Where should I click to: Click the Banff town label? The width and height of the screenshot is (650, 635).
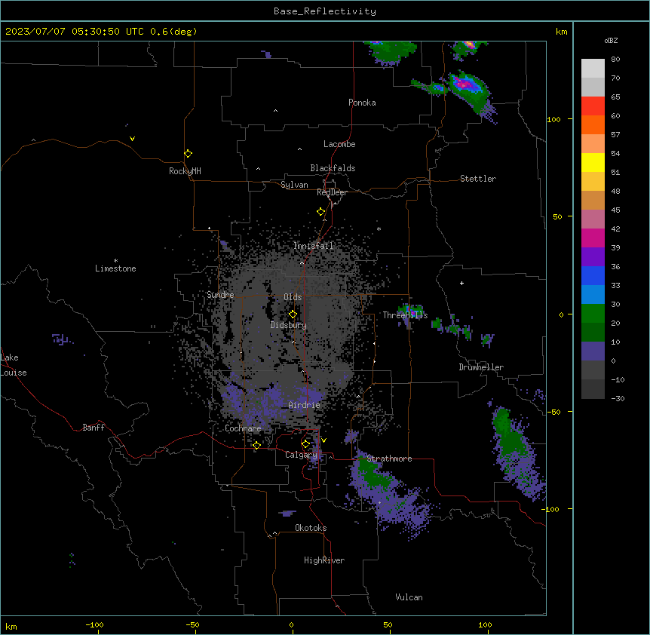(x=94, y=428)
